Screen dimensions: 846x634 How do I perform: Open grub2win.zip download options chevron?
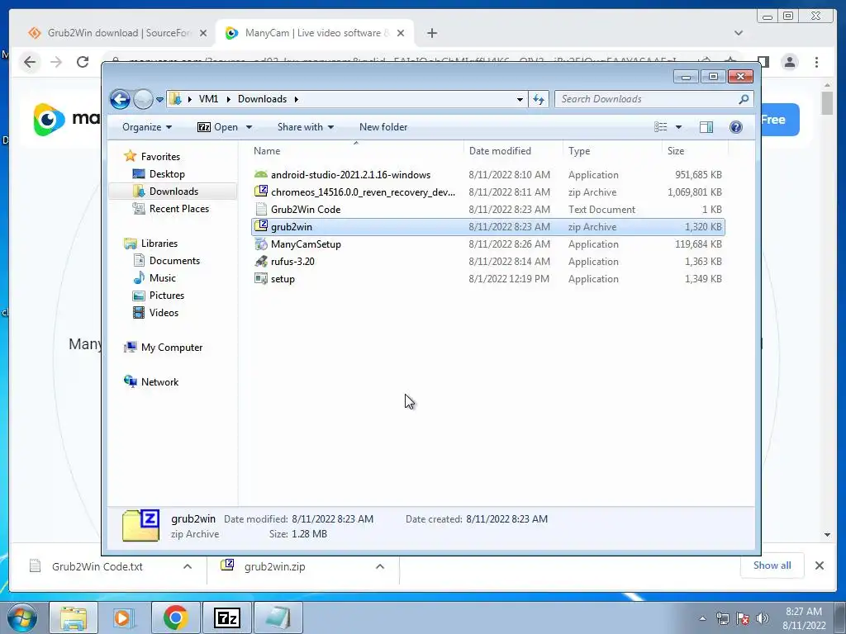pyautogui.click(x=380, y=566)
